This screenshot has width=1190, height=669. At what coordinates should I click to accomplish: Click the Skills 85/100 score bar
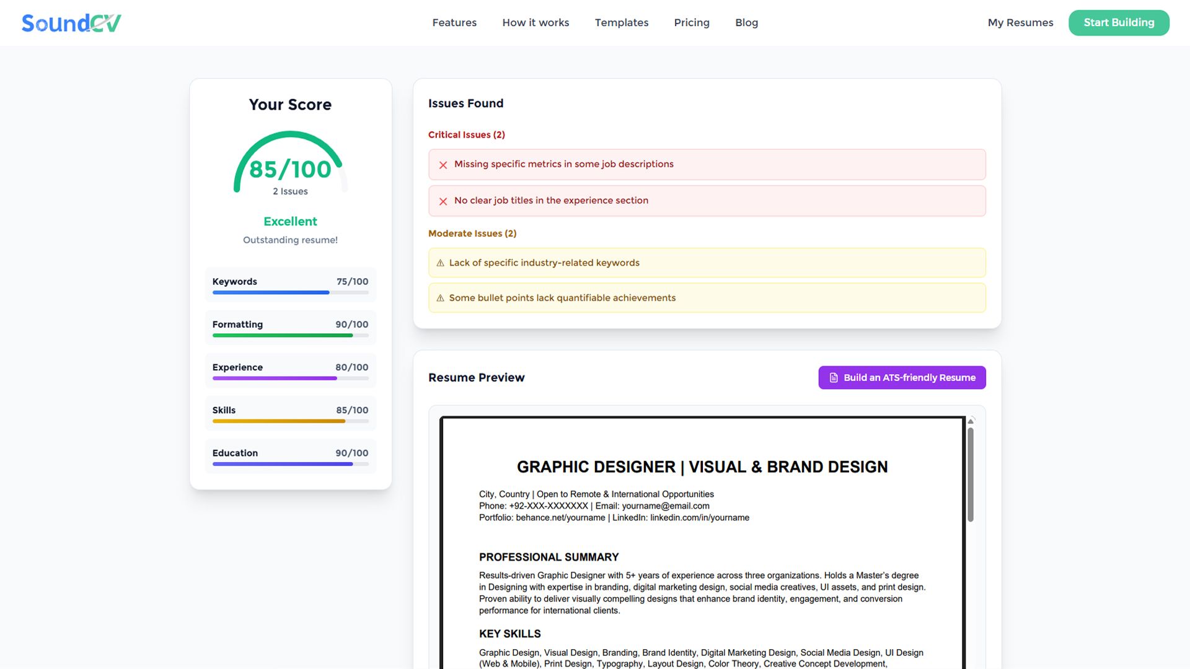pyautogui.click(x=290, y=421)
